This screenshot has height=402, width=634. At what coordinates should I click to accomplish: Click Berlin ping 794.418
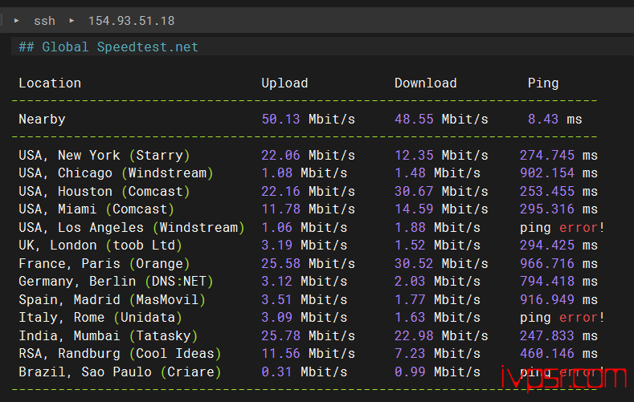546,281
